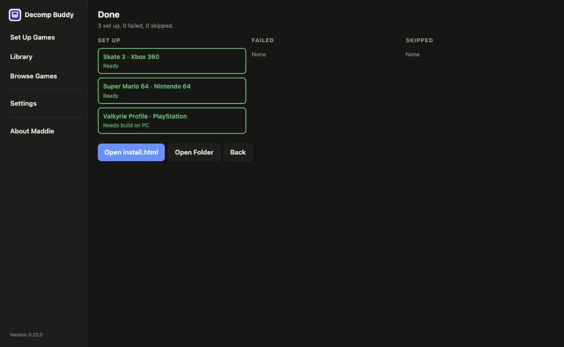The height and width of the screenshot is (347, 564).
Task: Click the SET UP column header
Action: (x=109, y=40)
